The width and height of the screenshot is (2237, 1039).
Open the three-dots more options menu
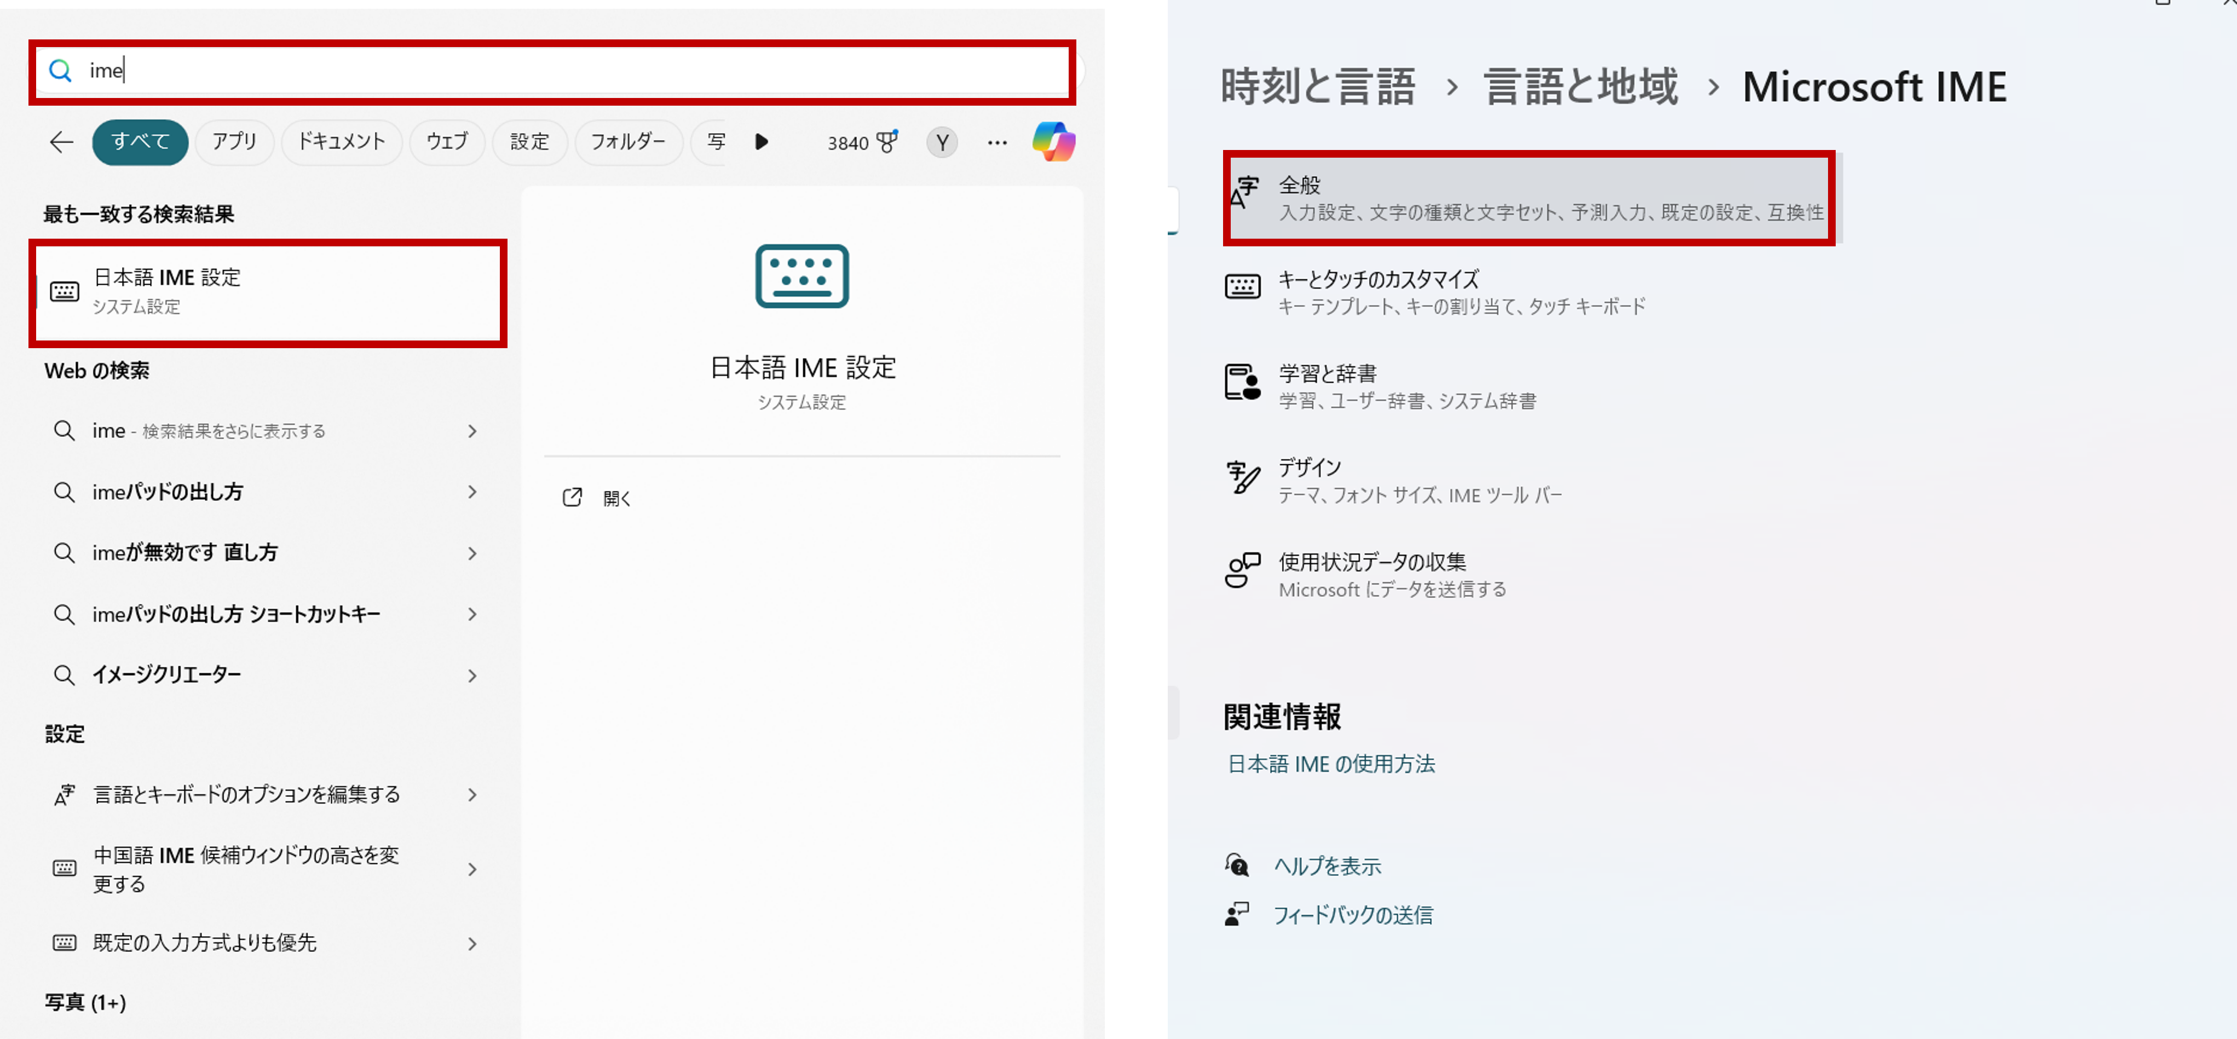coord(997,142)
